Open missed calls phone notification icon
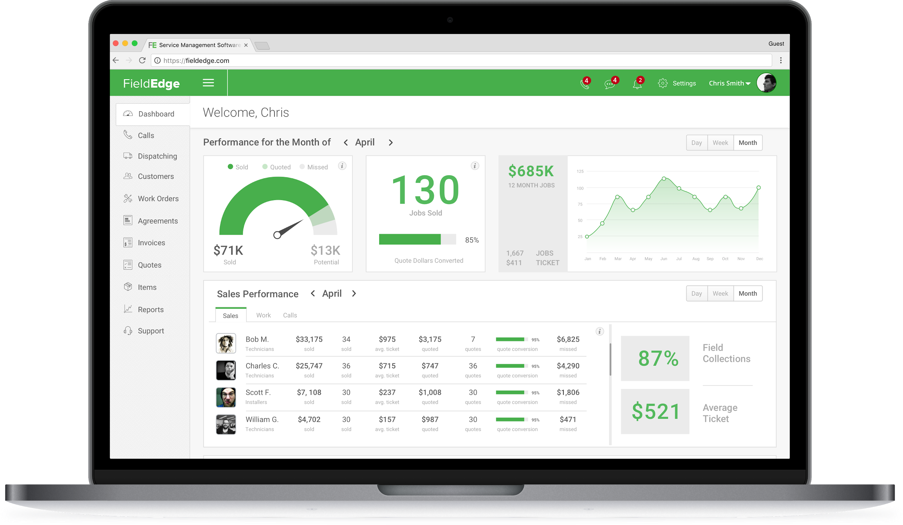This screenshot has height=525, width=903. 585,84
